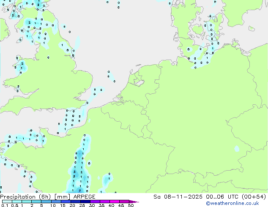The height and width of the screenshot is (207, 268).
Task: Click the '35' legend scale value
Action: point(101,205)
